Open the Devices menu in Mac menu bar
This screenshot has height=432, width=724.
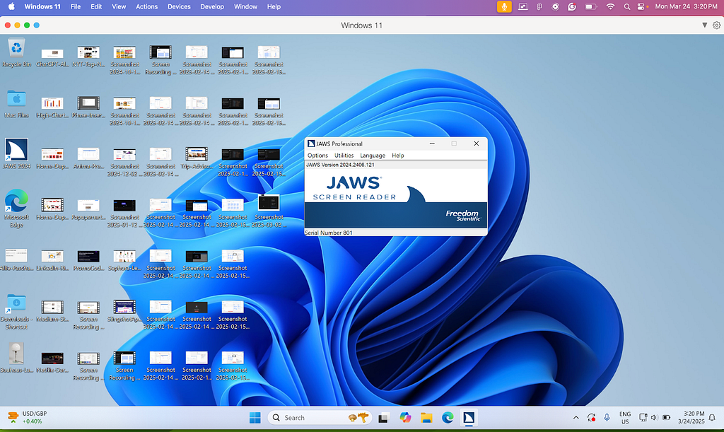pos(179,6)
